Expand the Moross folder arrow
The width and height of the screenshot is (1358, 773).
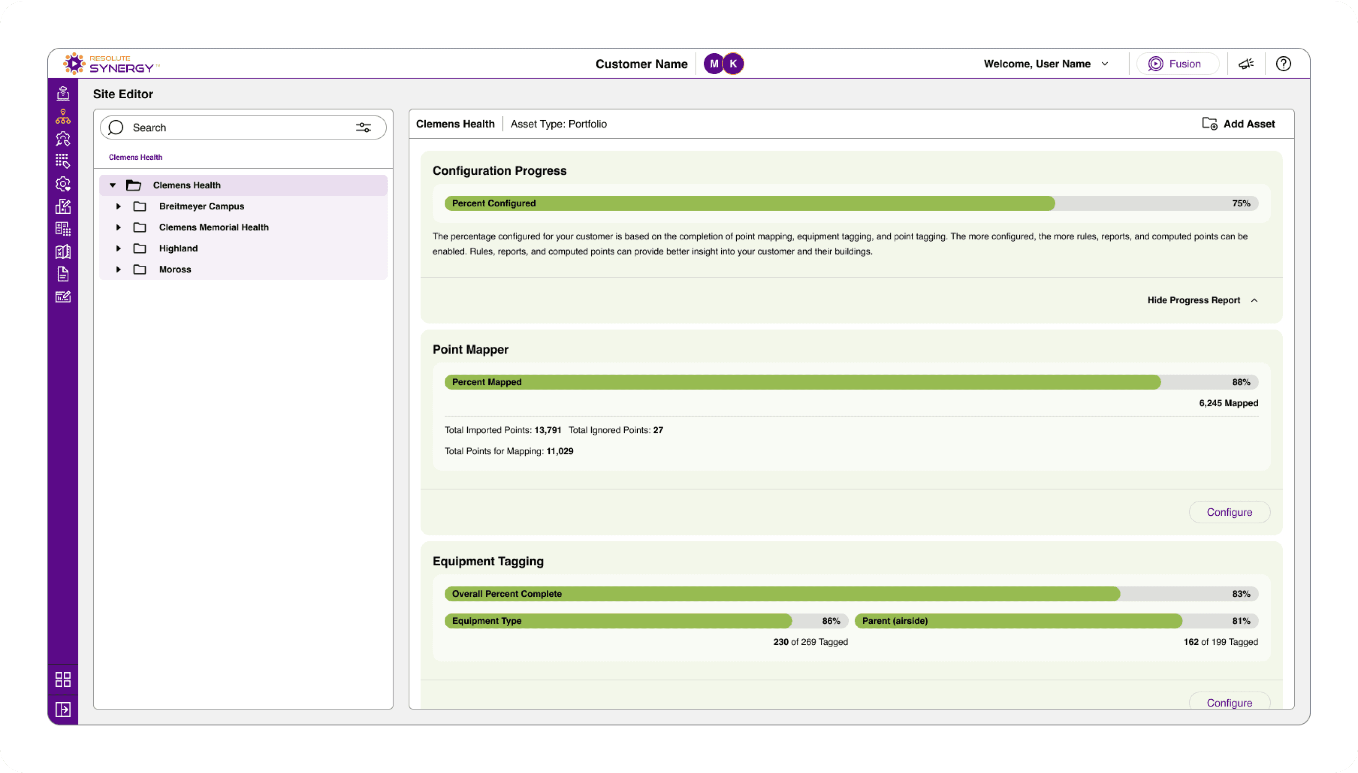pos(119,270)
